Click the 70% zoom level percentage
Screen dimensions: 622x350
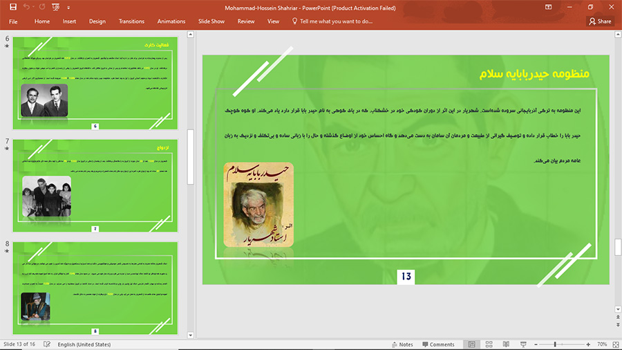point(602,344)
